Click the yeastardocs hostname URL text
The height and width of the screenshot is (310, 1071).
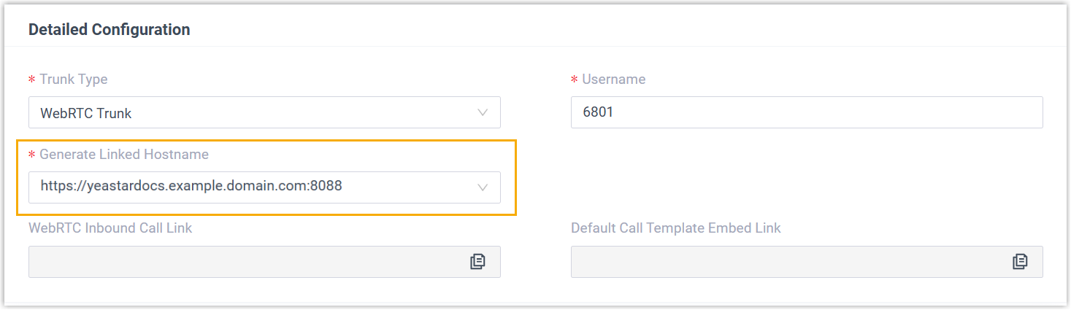tap(191, 187)
